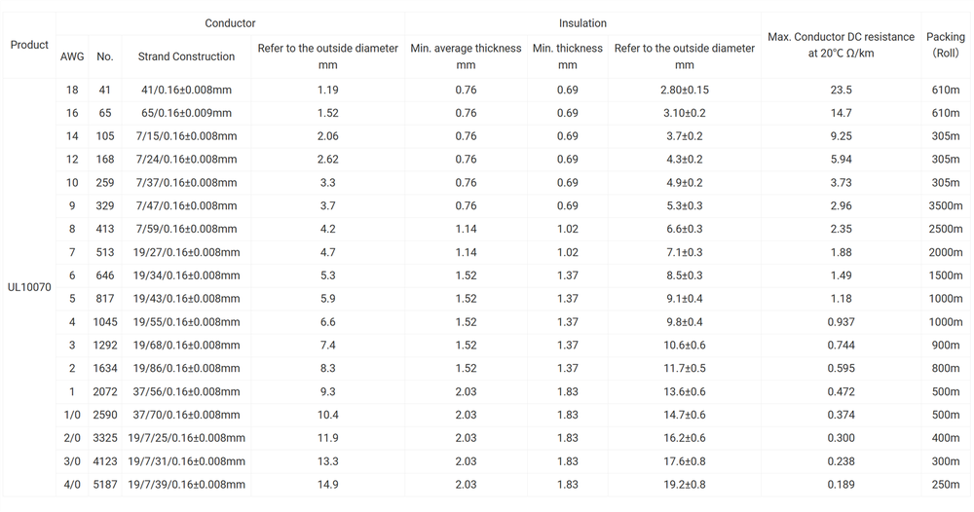Select the 19/7/39/0.16±0.008mm strand construction cell
Screen dimensions: 974x512
coord(186,485)
